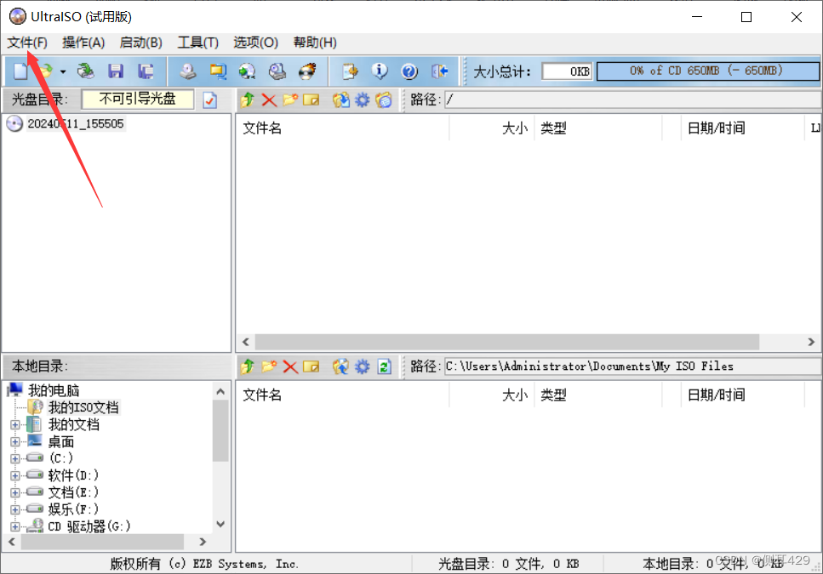Image resolution: width=823 pixels, height=574 pixels.
Task: Open the 选项(O) menu
Action: (x=255, y=43)
